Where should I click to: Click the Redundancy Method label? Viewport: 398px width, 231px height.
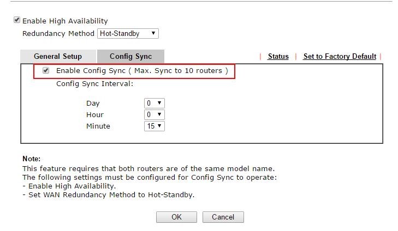point(58,33)
